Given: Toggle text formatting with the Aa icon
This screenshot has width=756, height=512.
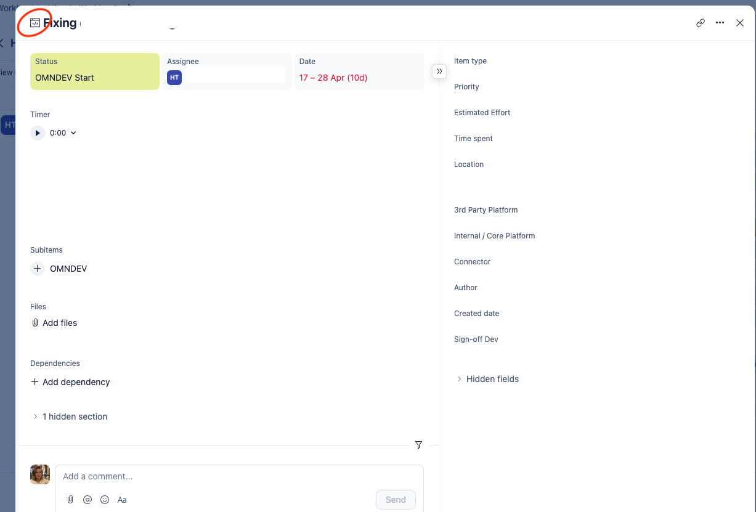Looking at the screenshot, I should (122, 500).
